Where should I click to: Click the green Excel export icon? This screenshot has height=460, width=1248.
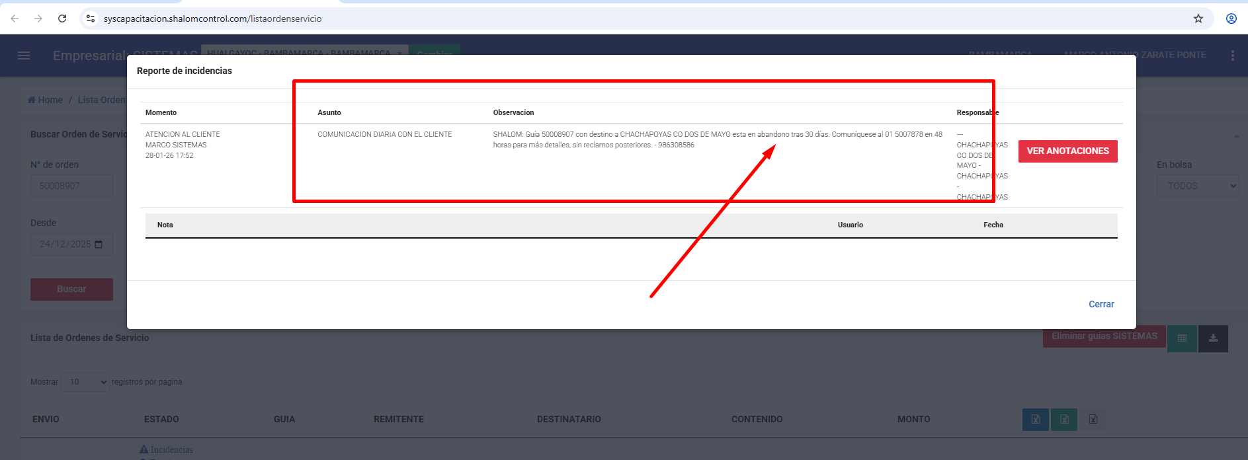point(1064,419)
